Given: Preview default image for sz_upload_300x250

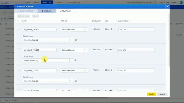Looking at the screenshot, I should point(76,60).
